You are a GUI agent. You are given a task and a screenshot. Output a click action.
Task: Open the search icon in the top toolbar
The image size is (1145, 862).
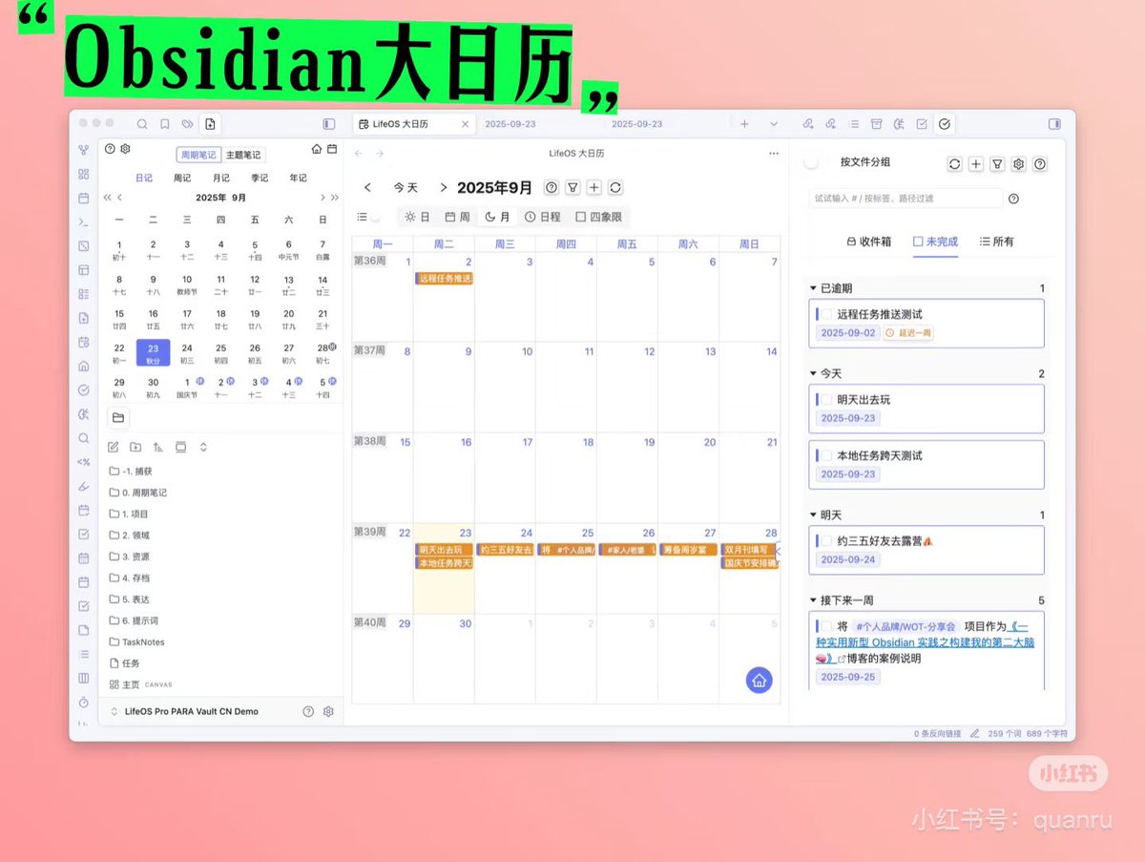[x=142, y=123]
